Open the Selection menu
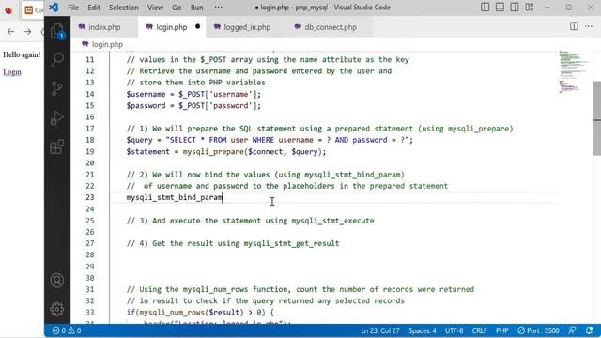 tap(123, 8)
